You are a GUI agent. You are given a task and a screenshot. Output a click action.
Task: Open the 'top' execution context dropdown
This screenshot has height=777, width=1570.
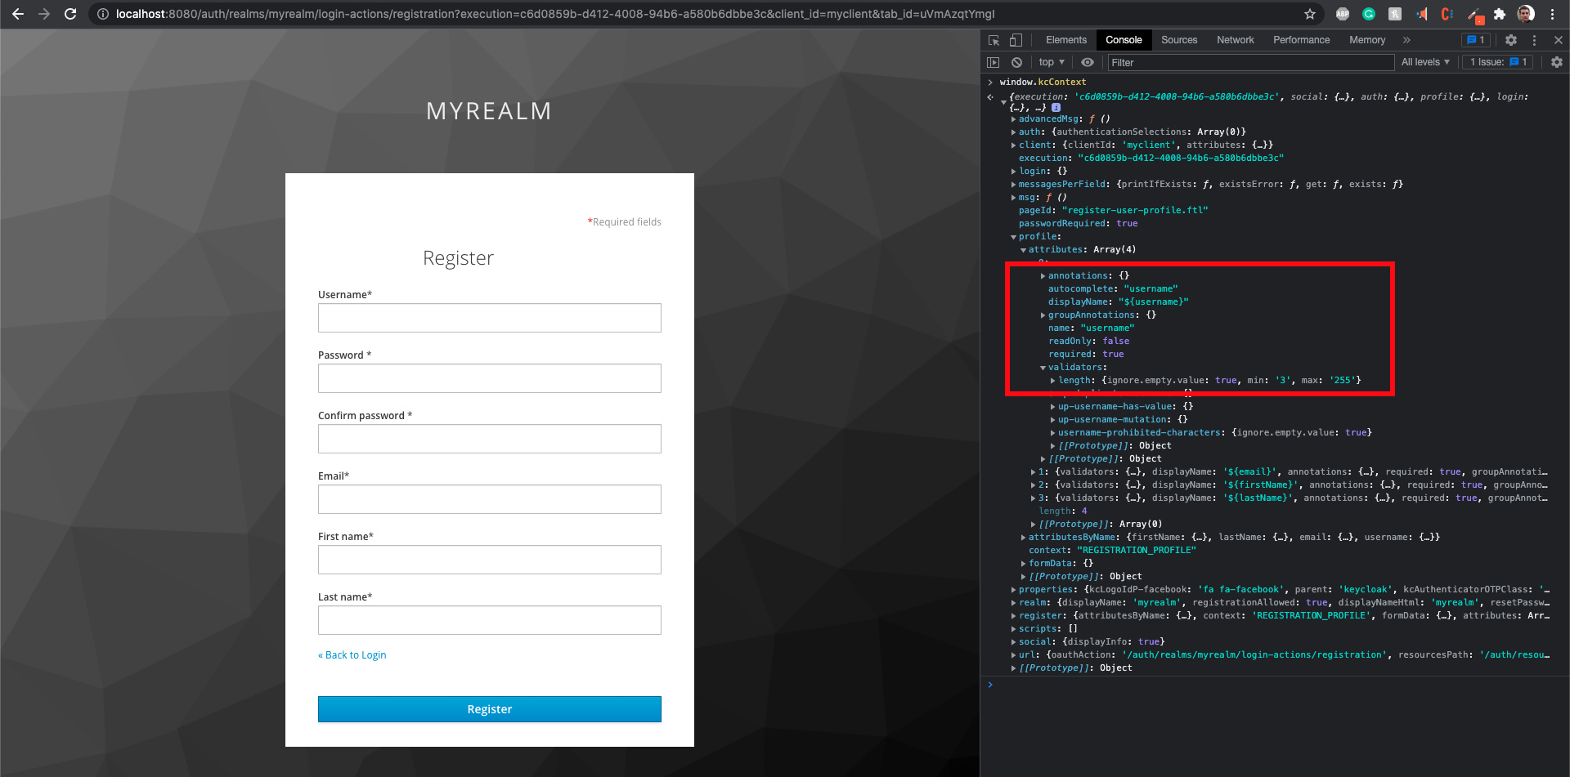[x=1051, y=62]
